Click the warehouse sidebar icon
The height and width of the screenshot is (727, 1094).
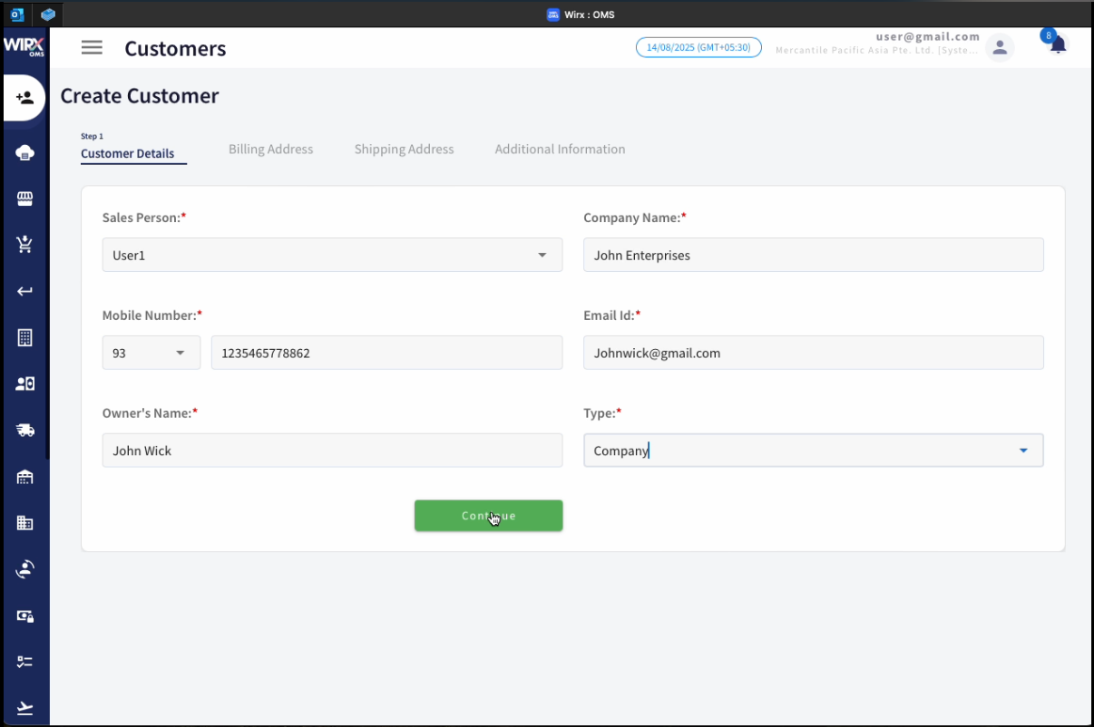(25, 477)
